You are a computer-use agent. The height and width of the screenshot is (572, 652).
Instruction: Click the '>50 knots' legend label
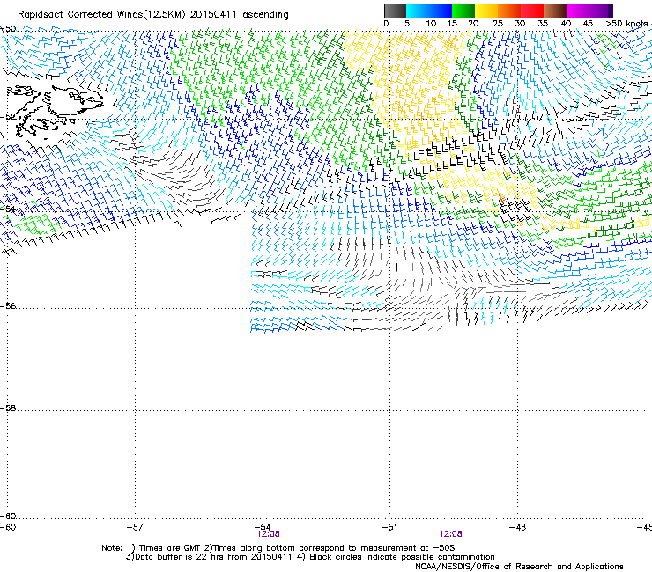coord(626,24)
